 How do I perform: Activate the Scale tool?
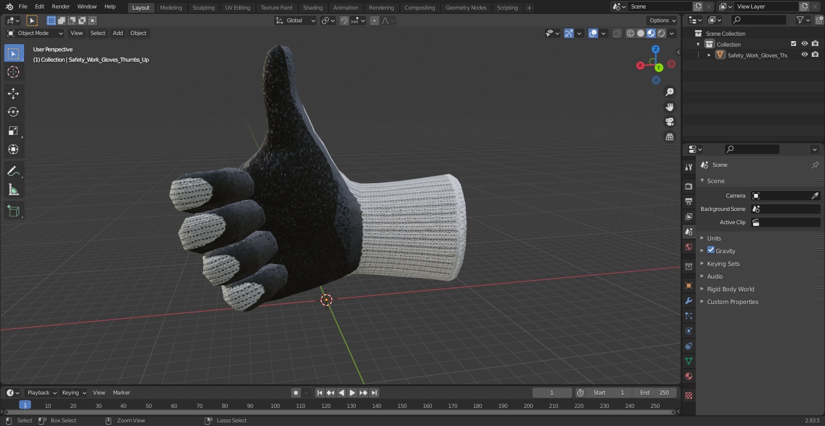[x=13, y=131]
